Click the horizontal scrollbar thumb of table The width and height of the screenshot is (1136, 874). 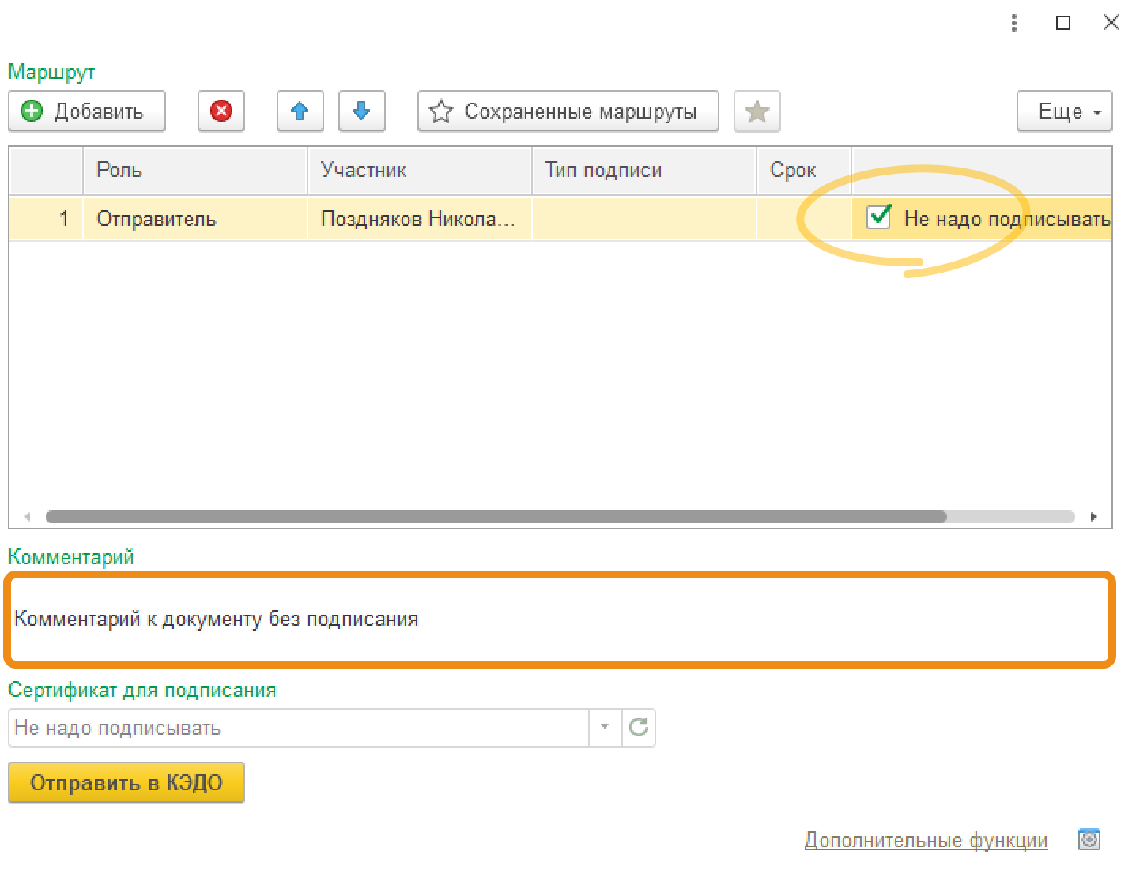pyautogui.click(x=496, y=517)
